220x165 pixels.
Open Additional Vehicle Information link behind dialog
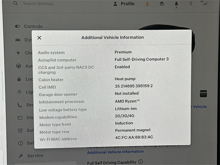[x=115, y=152]
